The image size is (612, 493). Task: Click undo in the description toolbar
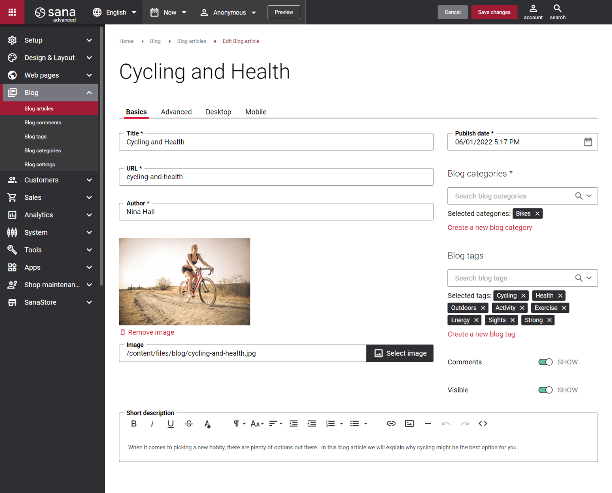(x=446, y=424)
